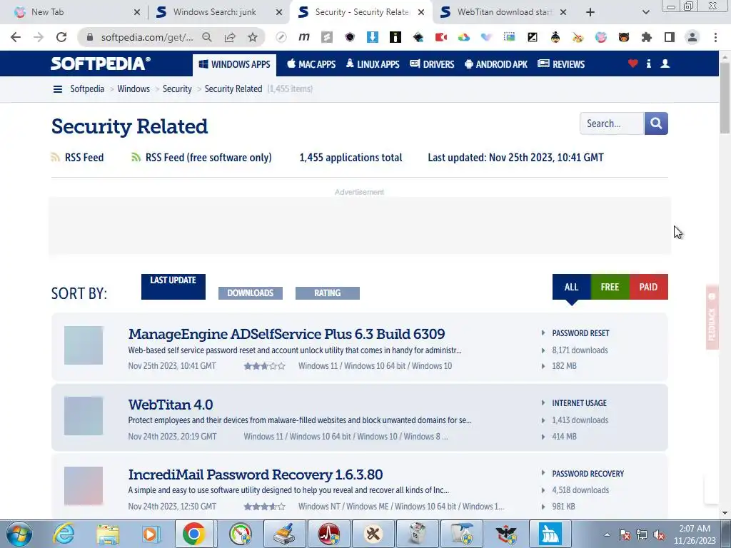Go to Windows breadcrumb link
The height and width of the screenshot is (548, 731).
click(133, 89)
